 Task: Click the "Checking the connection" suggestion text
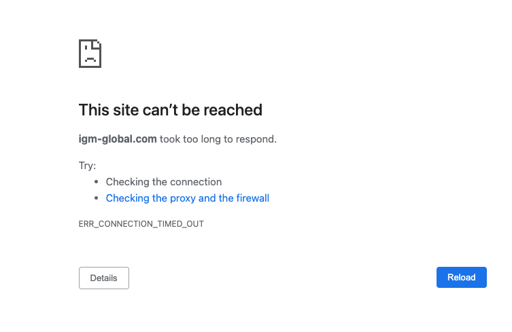coord(164,182)
